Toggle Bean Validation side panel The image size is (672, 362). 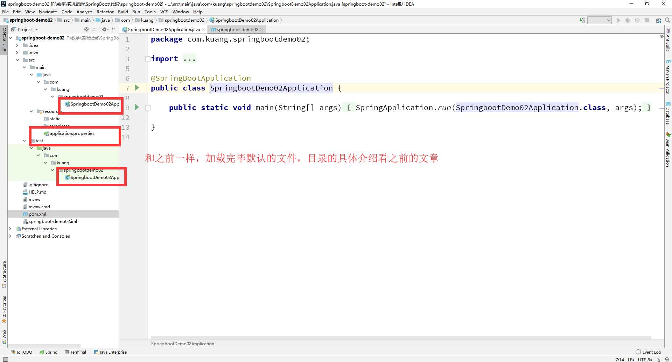point(668,150)
